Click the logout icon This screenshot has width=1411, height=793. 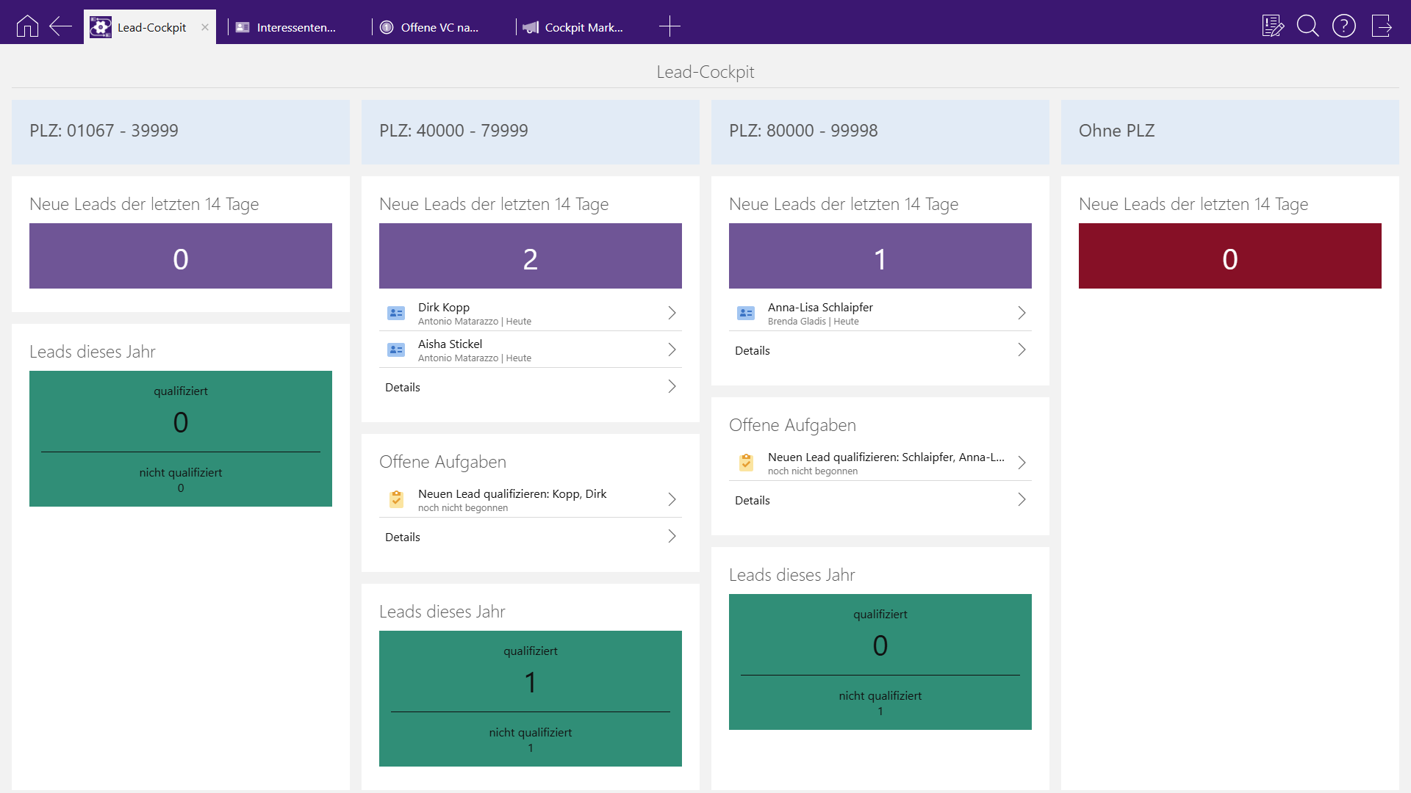pos(1382,26)
